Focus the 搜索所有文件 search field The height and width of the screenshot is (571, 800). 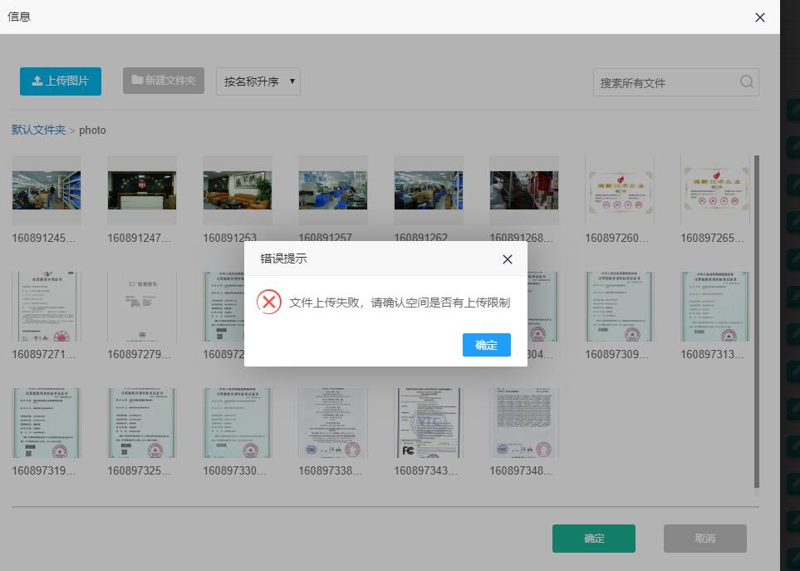(x=676, y=82)
